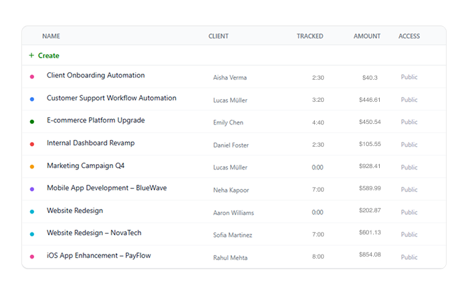Click the green plus icon beside Create
This screenshot has width=468, height=294.
pos(31,56)
